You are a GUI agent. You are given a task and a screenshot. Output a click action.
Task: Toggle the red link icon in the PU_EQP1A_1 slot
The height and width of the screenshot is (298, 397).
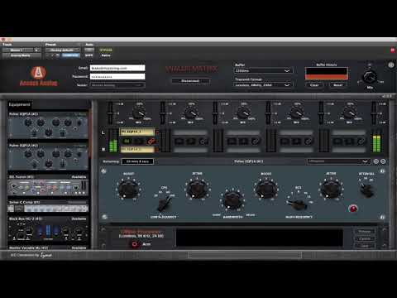[x=151, y=142]
